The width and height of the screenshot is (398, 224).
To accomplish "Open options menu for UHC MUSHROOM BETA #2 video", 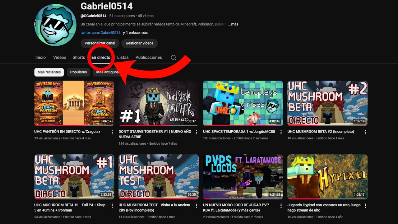I will click(365, 132).
